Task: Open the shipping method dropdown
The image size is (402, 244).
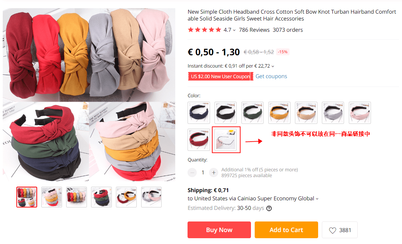Action: (x=317, y=199)
